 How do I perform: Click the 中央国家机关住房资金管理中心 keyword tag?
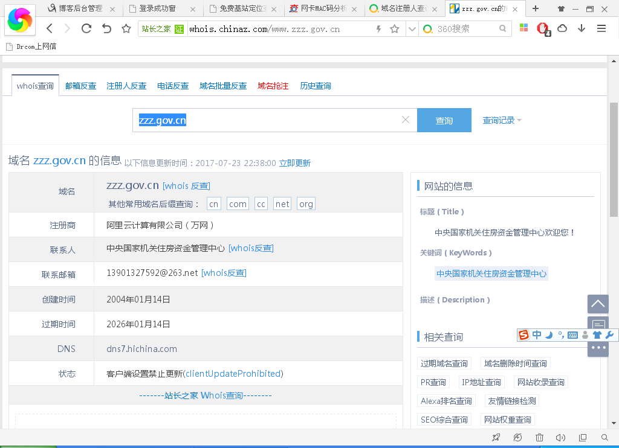[491, 274]
